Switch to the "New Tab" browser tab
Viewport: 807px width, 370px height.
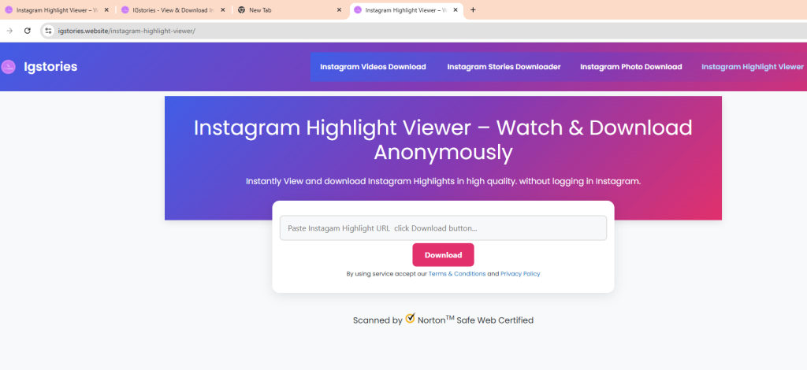pyautogui.click(x=284, y=10)
